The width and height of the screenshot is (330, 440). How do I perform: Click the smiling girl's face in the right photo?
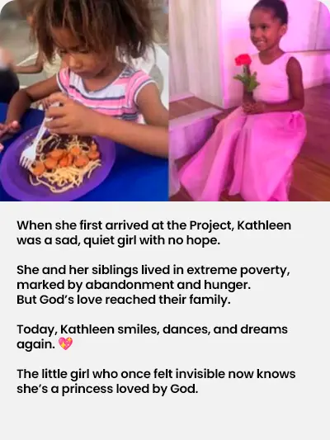pyautogui.click(x=263, y=32)
